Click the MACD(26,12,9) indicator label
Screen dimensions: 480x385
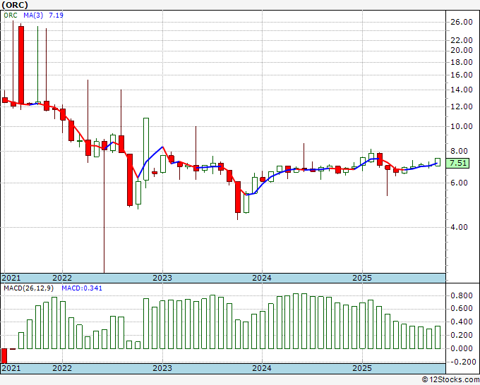pos(29,288)
